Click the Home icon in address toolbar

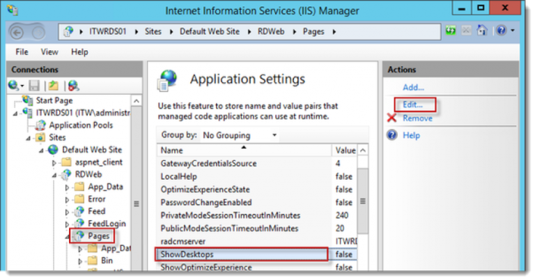tap(482, 31)
